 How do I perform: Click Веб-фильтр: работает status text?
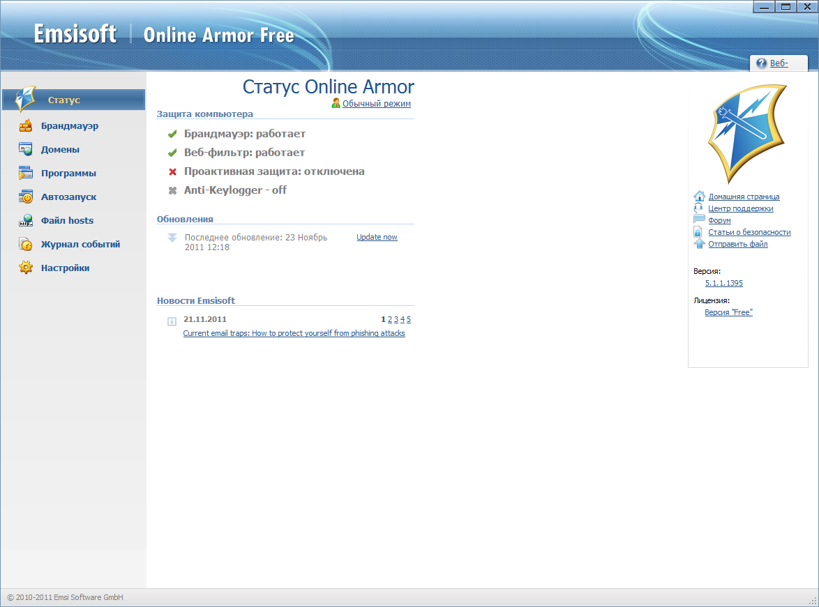244,153
